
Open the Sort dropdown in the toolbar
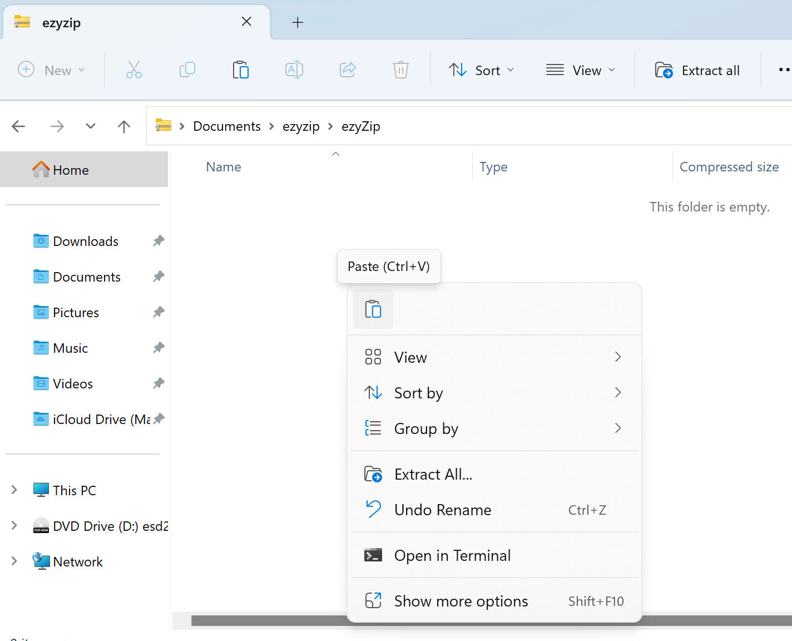tap(482, 70)
